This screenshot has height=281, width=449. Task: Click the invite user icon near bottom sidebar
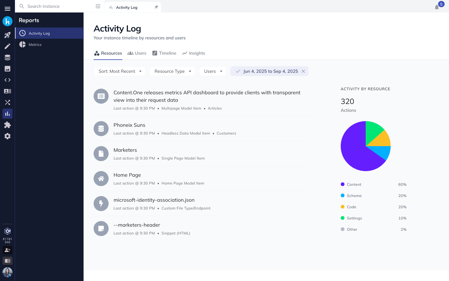tap(7, 250)
